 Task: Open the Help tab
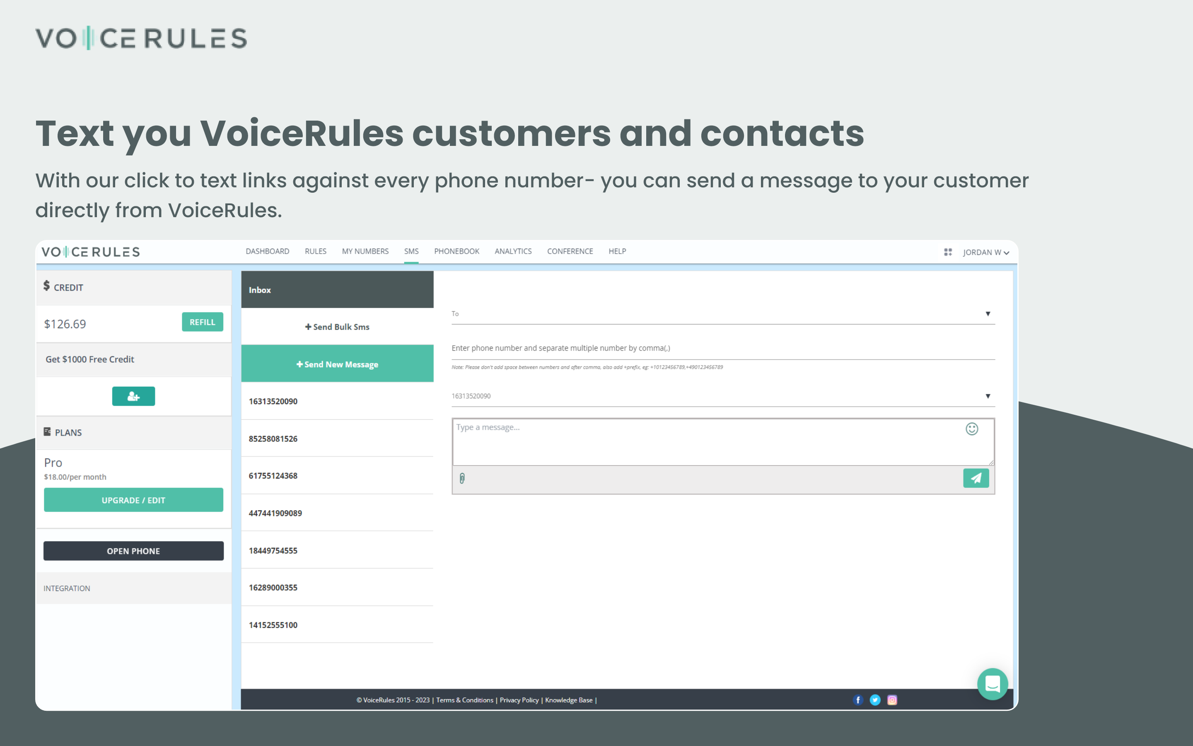(x=617, y=251)
